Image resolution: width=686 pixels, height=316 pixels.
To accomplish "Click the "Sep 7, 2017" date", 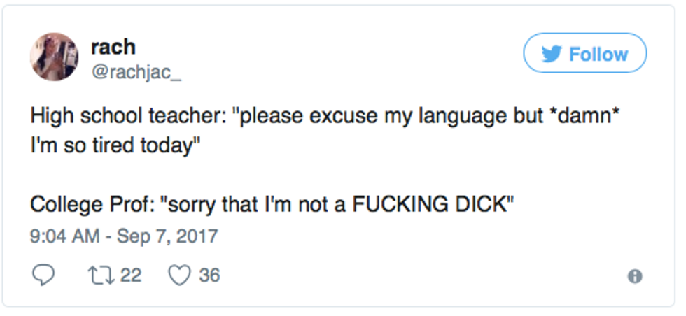I will (165, 236).
